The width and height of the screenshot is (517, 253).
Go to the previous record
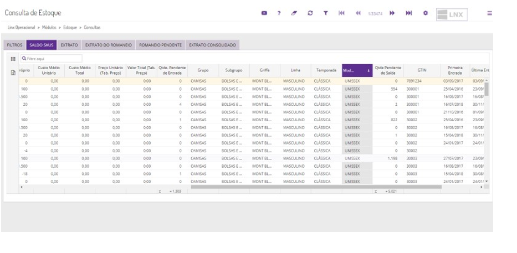coord(358,13)
